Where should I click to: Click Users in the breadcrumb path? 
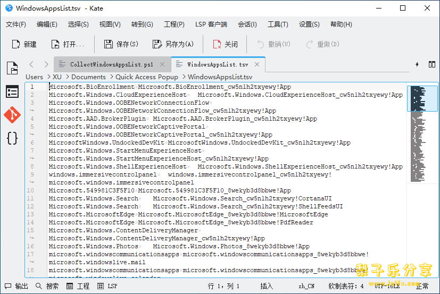point(34,77)
